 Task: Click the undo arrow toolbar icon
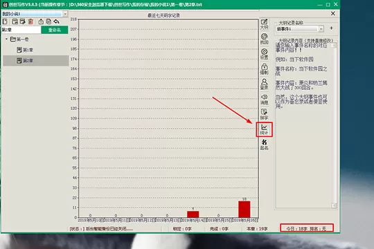[56, 21]
